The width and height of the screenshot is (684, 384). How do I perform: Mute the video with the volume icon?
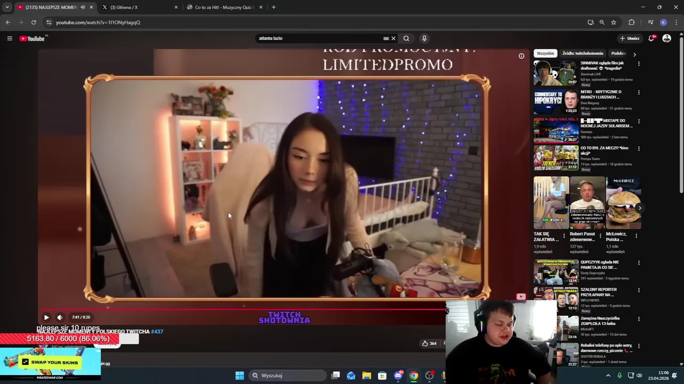point(60,317)
